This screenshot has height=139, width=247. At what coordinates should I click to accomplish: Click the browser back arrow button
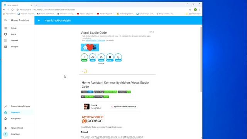coord(4,10)
